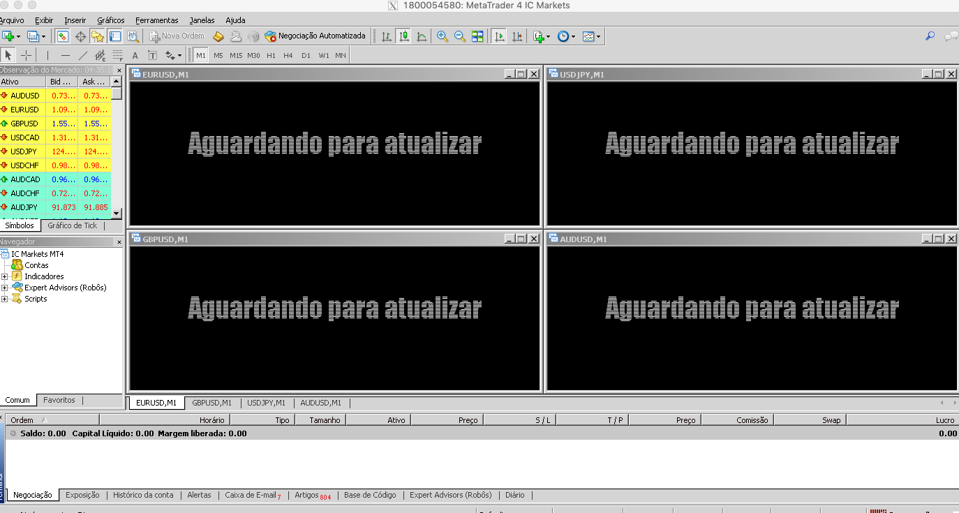The width and height of the screenshot is (959, 513).
Task: Select the D1 timeframe
Action: 306,55
